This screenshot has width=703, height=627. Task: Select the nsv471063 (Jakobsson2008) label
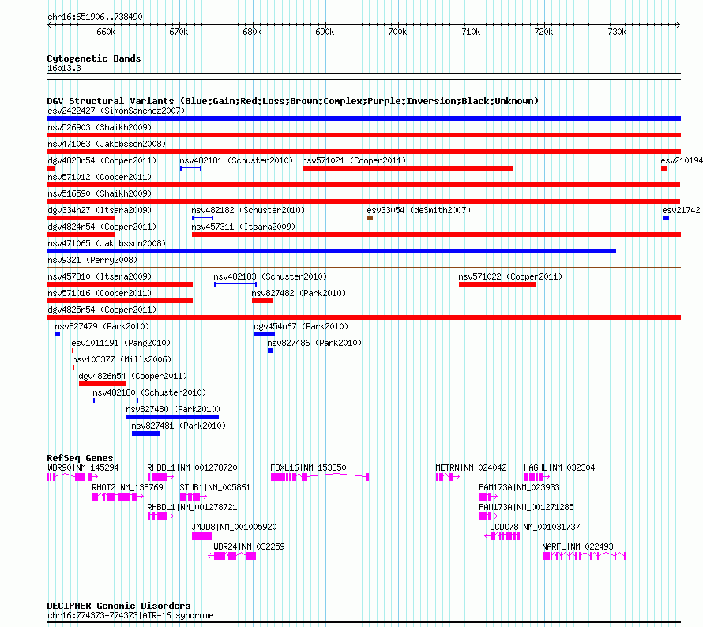107,144
